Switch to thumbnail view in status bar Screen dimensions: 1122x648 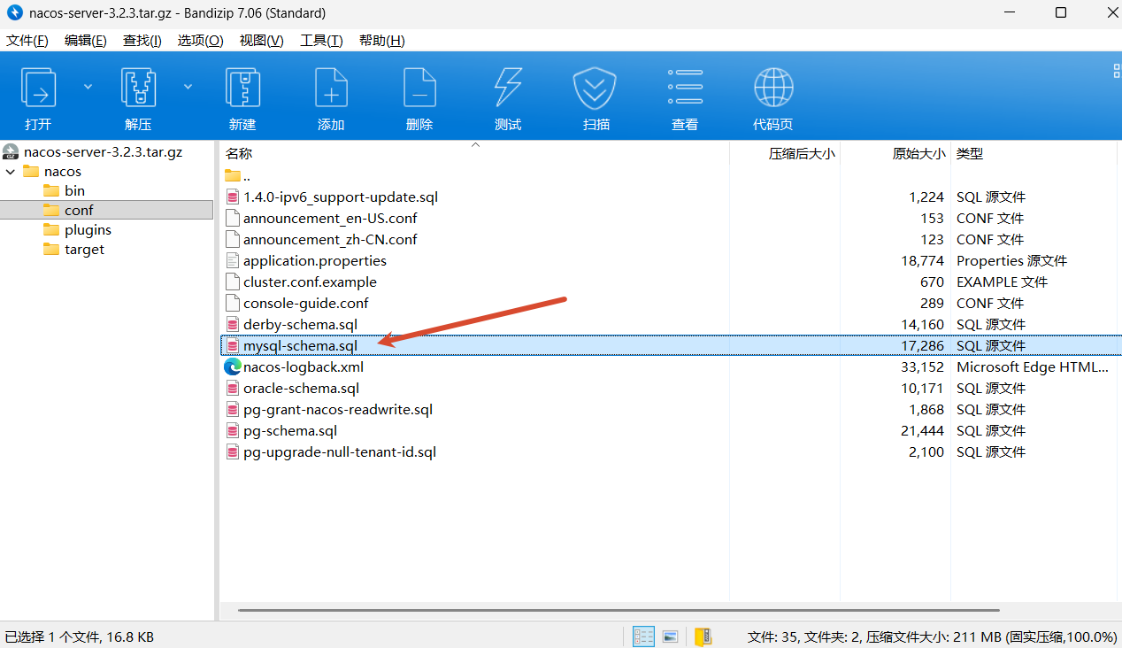click(671, 636)
